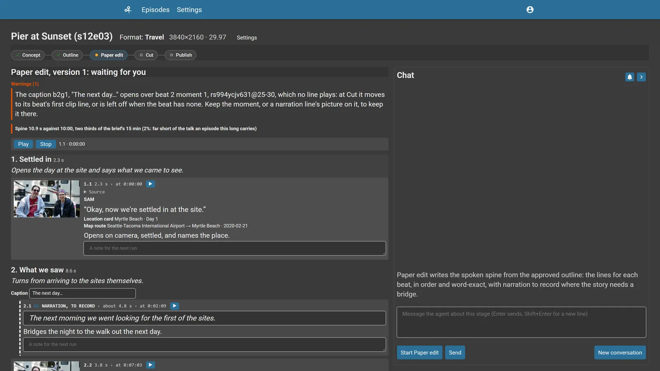
Task: Click the app logo icon in header
Action: [x=128, y=9]
